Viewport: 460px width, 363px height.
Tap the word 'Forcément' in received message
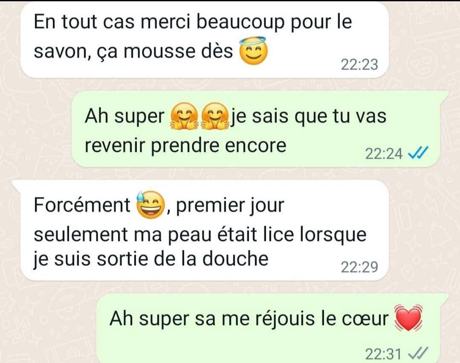[82, 205]
